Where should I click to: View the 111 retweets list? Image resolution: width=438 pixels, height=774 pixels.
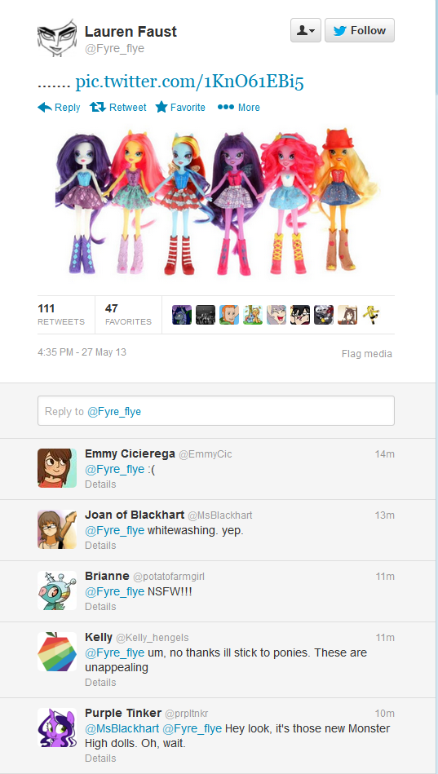(61, 315)
